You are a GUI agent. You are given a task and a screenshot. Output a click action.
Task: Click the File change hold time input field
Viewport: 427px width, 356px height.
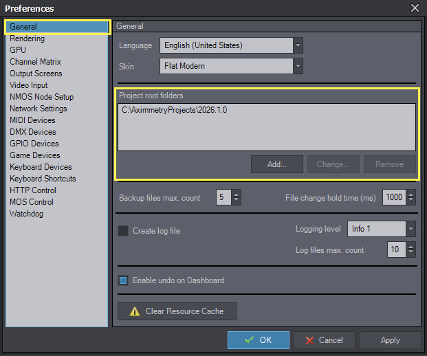[x=393, y=198]
